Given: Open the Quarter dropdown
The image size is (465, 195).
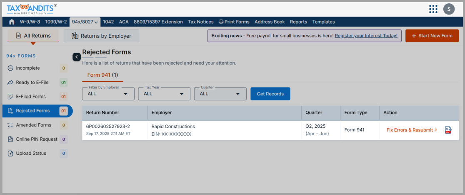Looking at the screenshot, I should 220,94.
